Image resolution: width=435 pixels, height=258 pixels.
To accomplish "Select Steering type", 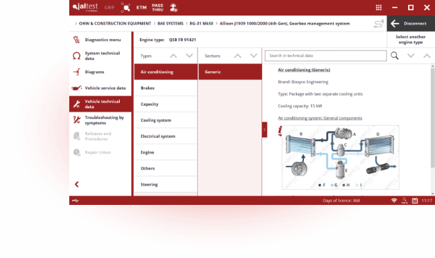I will click(165, 184).
